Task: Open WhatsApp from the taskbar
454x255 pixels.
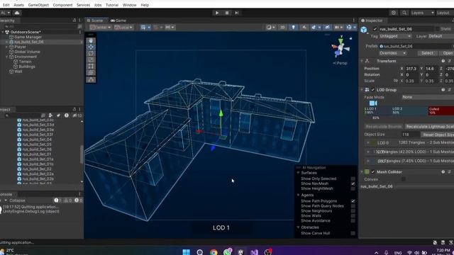Action: point(228,252)
